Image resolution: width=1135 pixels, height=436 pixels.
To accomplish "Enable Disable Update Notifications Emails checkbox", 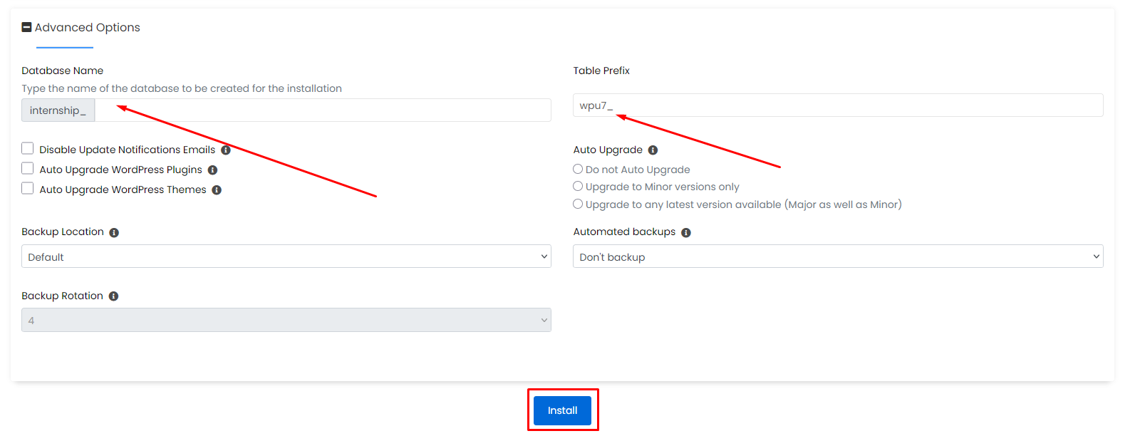I will (x=28, y=148).
